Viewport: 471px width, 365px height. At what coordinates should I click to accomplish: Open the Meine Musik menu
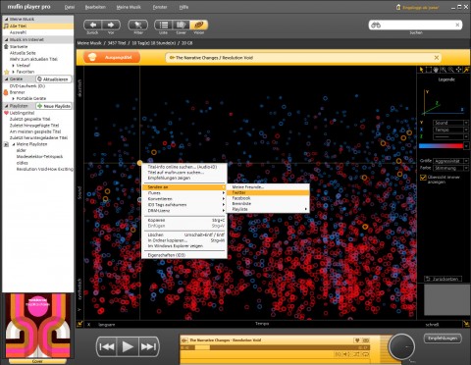[x=129, y=7]
